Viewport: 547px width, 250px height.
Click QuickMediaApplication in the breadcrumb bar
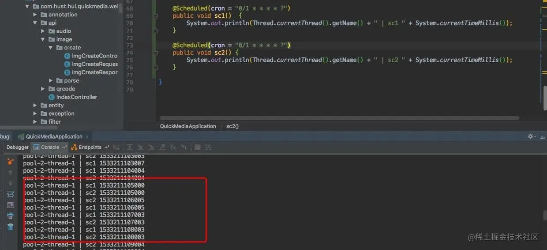pos(188,126)
